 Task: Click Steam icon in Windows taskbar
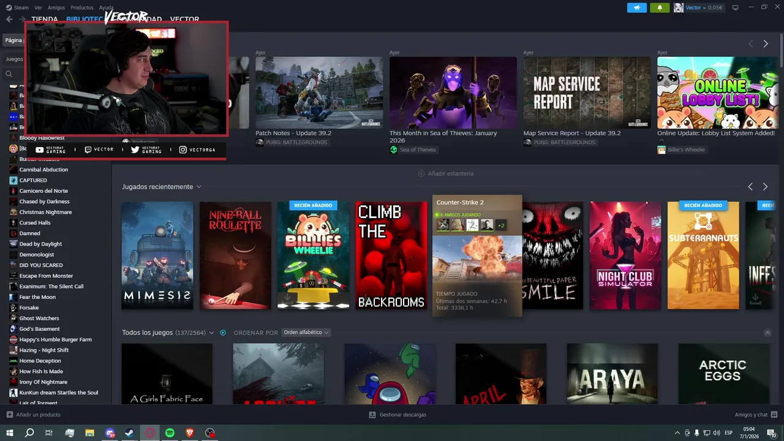point(130,433)
